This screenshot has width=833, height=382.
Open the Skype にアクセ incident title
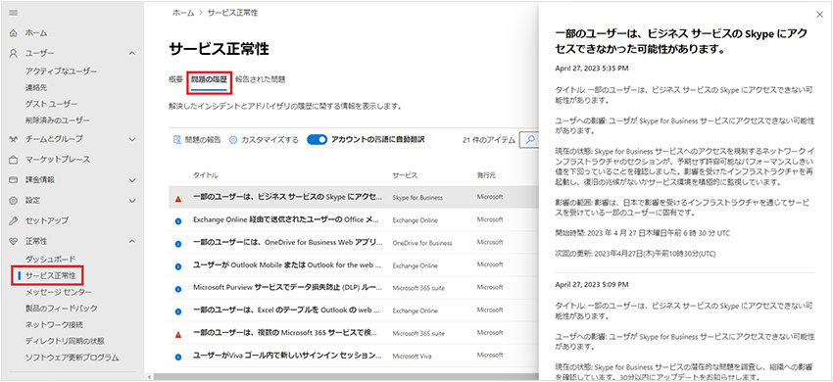[288, 197]
